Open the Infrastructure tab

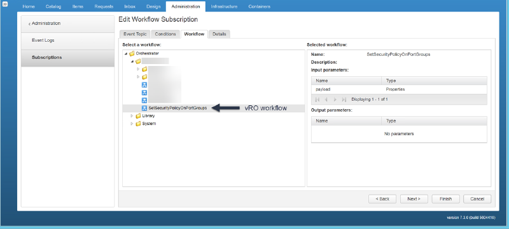point(224,6)
